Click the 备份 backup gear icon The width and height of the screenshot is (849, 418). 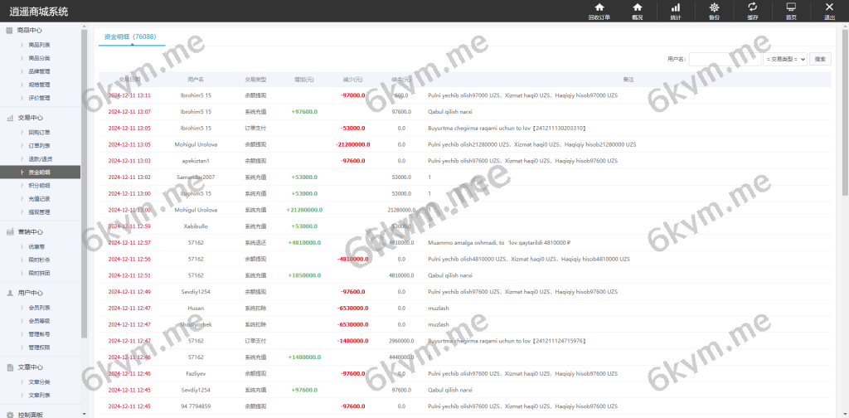(714, 11)
